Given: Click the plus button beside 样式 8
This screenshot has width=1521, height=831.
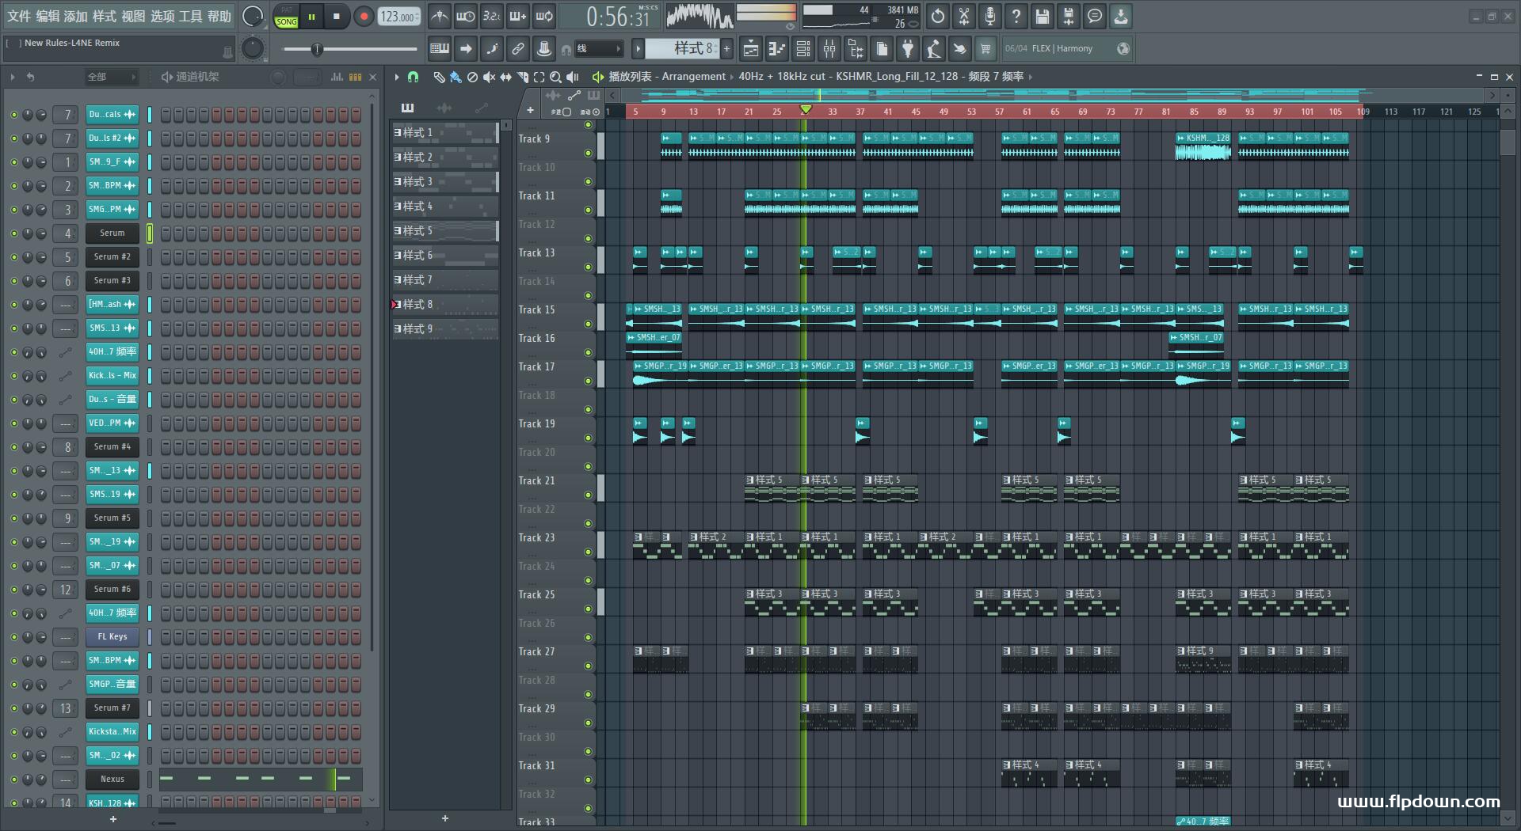Looking at the screenshot, I should click(726, 49).
